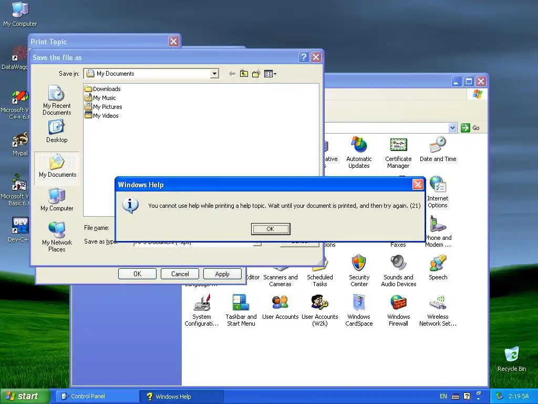The height and width of the screenshot is (404, 538).
Task: Expand the Control Panel address bar dropdown
Action: (x=452, y=128)
